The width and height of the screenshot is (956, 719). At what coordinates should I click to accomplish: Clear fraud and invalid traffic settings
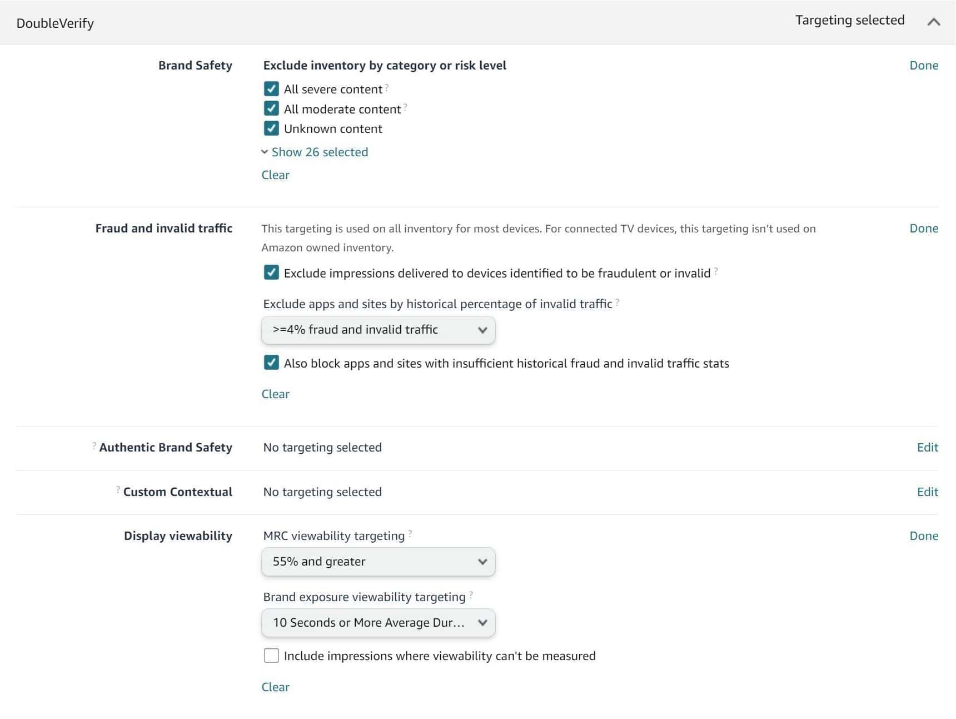275,394
